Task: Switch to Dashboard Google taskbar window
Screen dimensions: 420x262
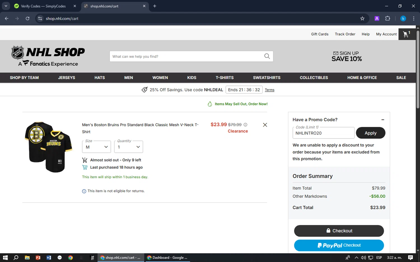Action: (167, 258)
